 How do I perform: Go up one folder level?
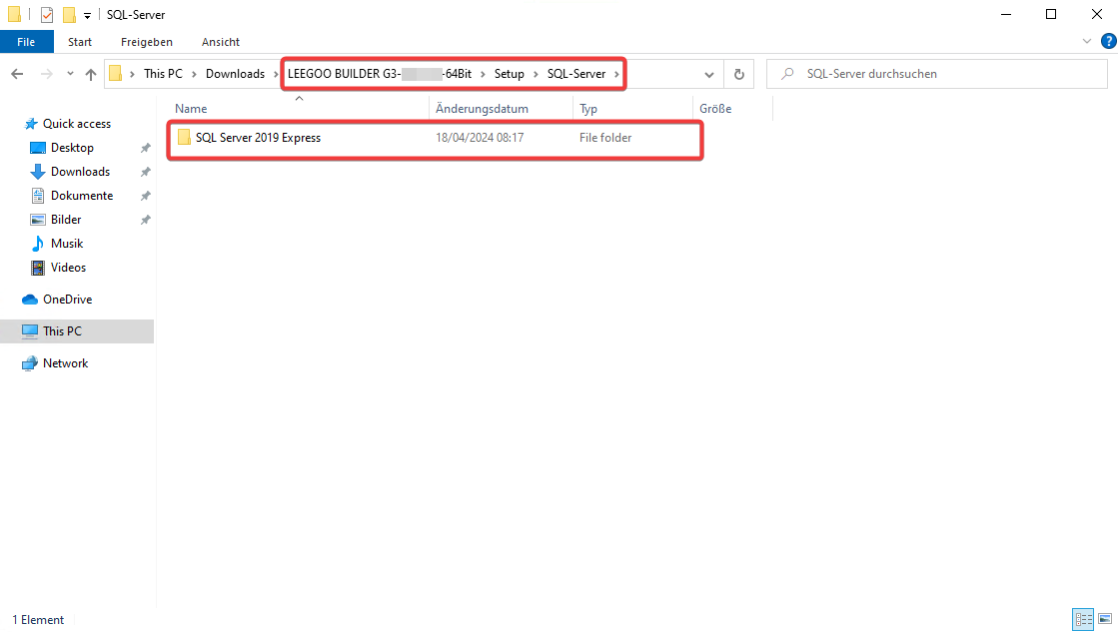(x=91, y=74)
